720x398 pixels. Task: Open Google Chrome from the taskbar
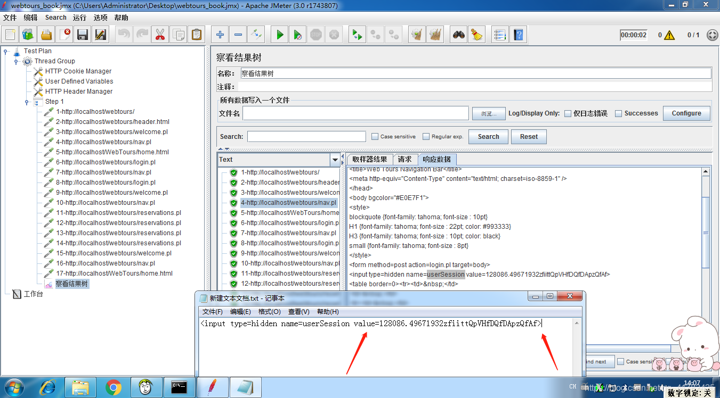(113, 387)
